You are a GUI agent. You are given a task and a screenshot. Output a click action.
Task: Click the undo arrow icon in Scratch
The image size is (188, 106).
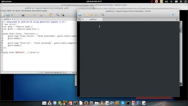pos(91,15)
